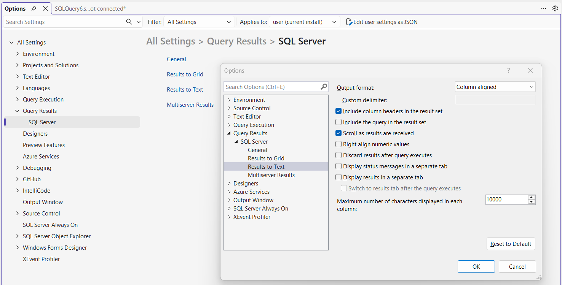The image size is (562, 285).
Task: Close the Options tab with X icon
Action: point(45,8)
